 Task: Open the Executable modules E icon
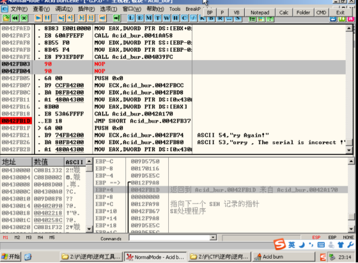click(x=140, y=18)
